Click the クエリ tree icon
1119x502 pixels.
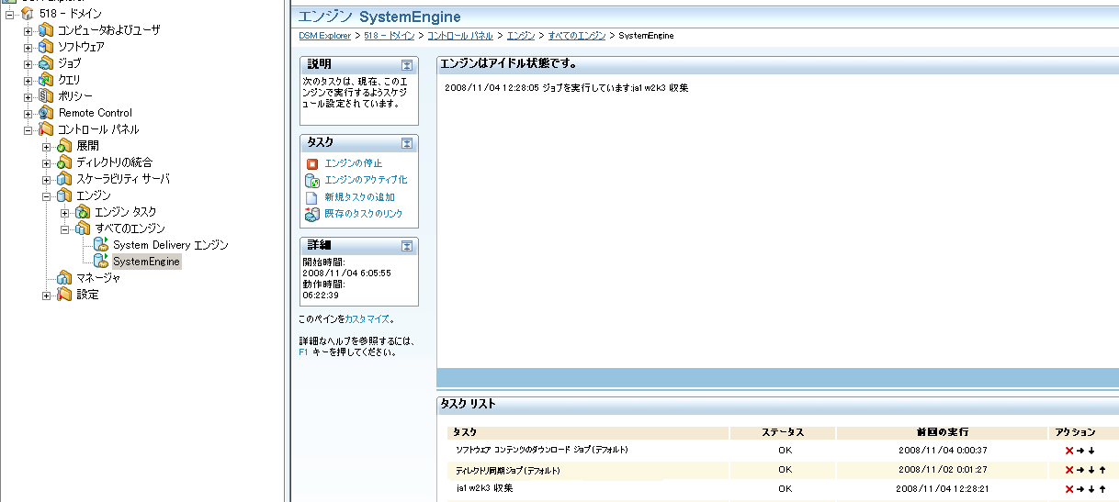[x=46, y=80]
